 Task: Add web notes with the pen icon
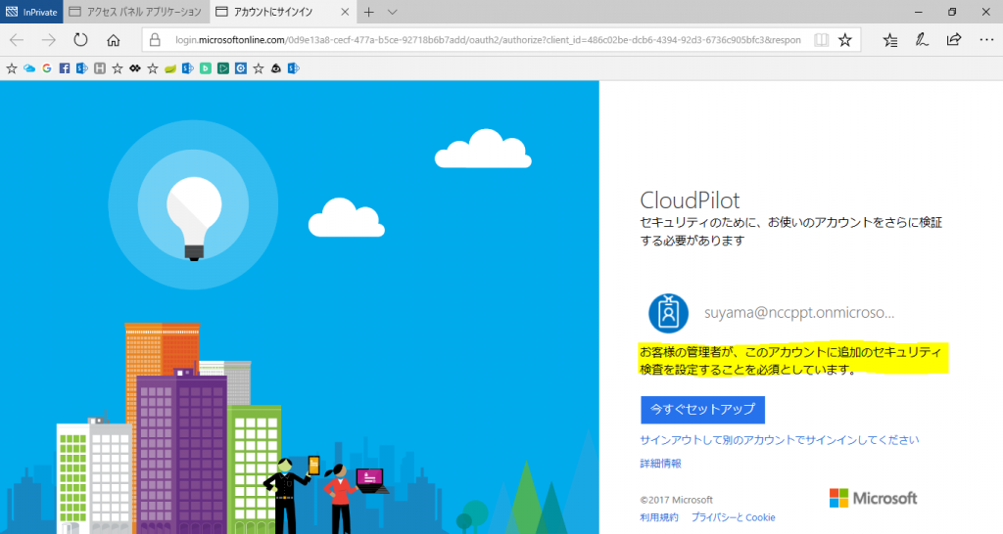point(922,40)
